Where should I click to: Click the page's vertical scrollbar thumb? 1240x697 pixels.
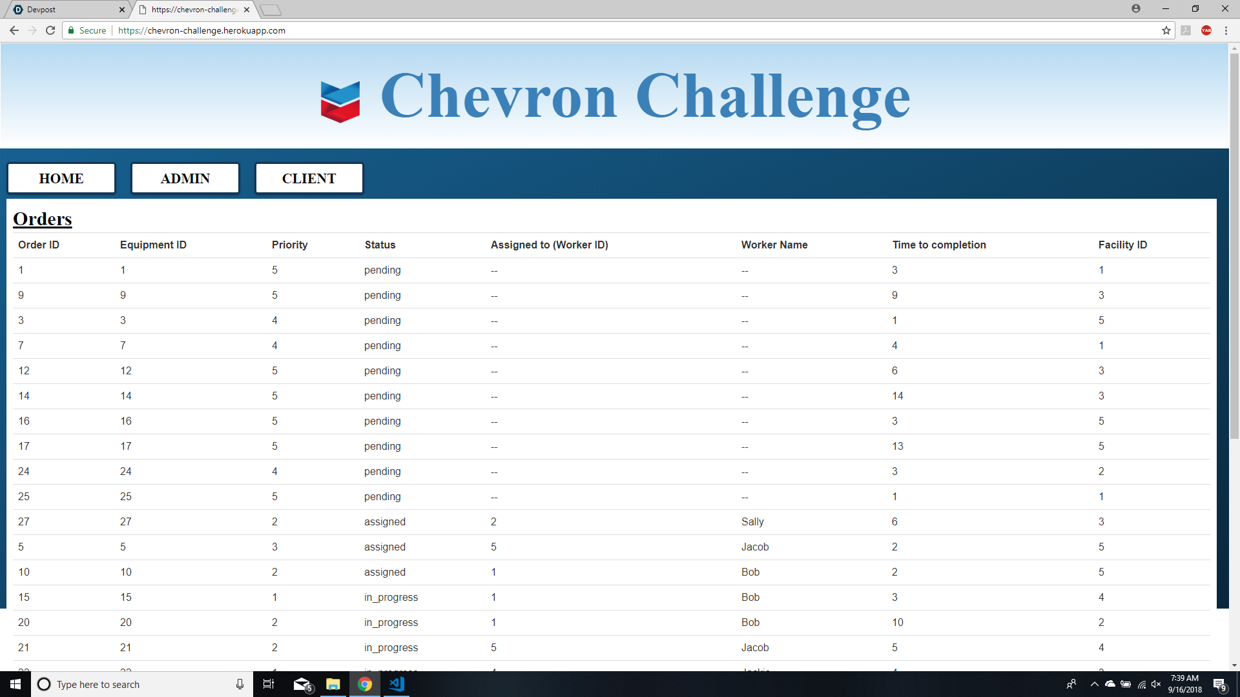pos(1234,245)
